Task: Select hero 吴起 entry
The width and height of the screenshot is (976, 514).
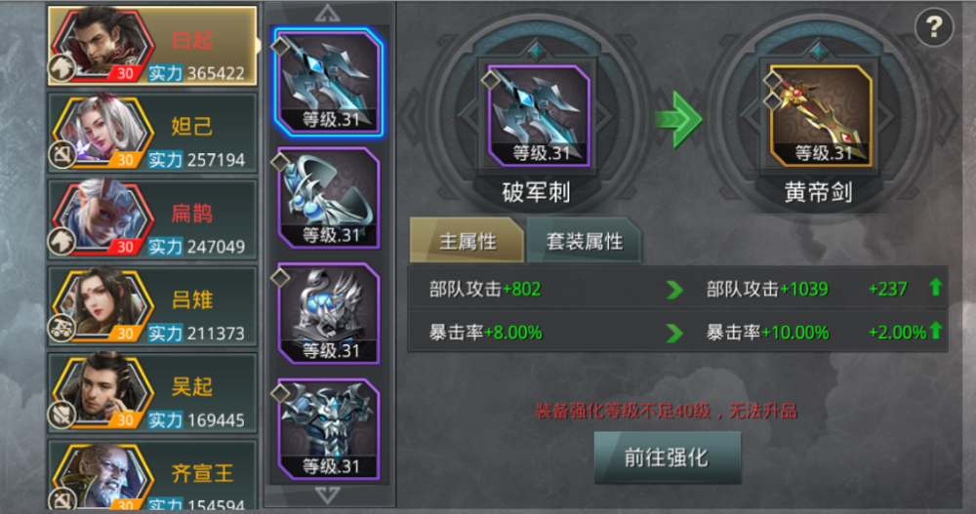Action: pos(152,393)
